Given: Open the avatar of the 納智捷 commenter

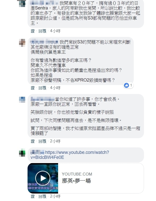Looking at the screenshot, I should 22,100.
